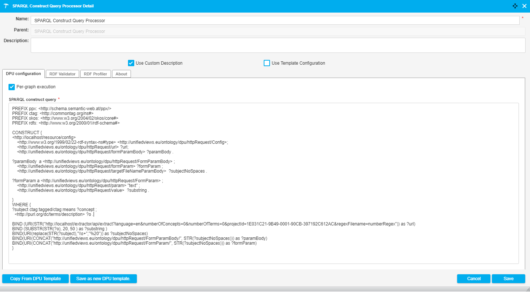Screen dimensions: 530x292
Task: Close the SPARQL Construct Query Processor dialog
Action: [x=524, y=6]
